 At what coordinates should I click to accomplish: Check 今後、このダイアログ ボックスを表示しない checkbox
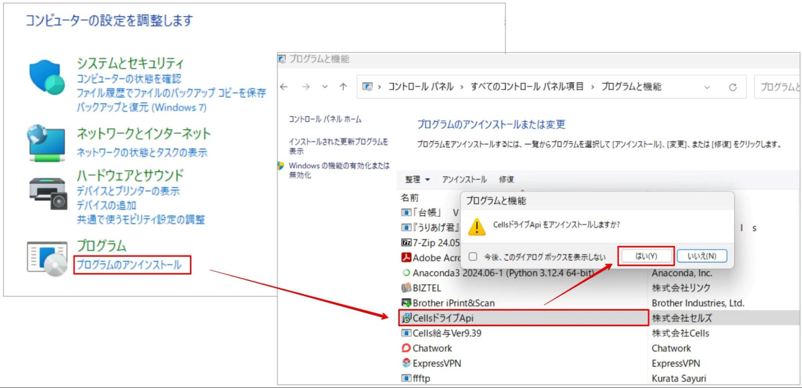pyautogui.click(x=473, y=256)
